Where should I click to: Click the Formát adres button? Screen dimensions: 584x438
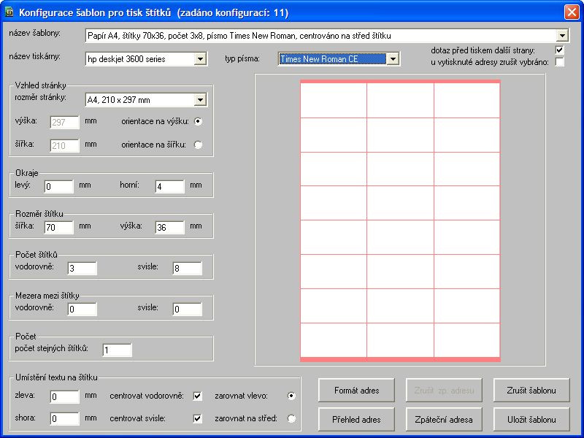point(356,391)
